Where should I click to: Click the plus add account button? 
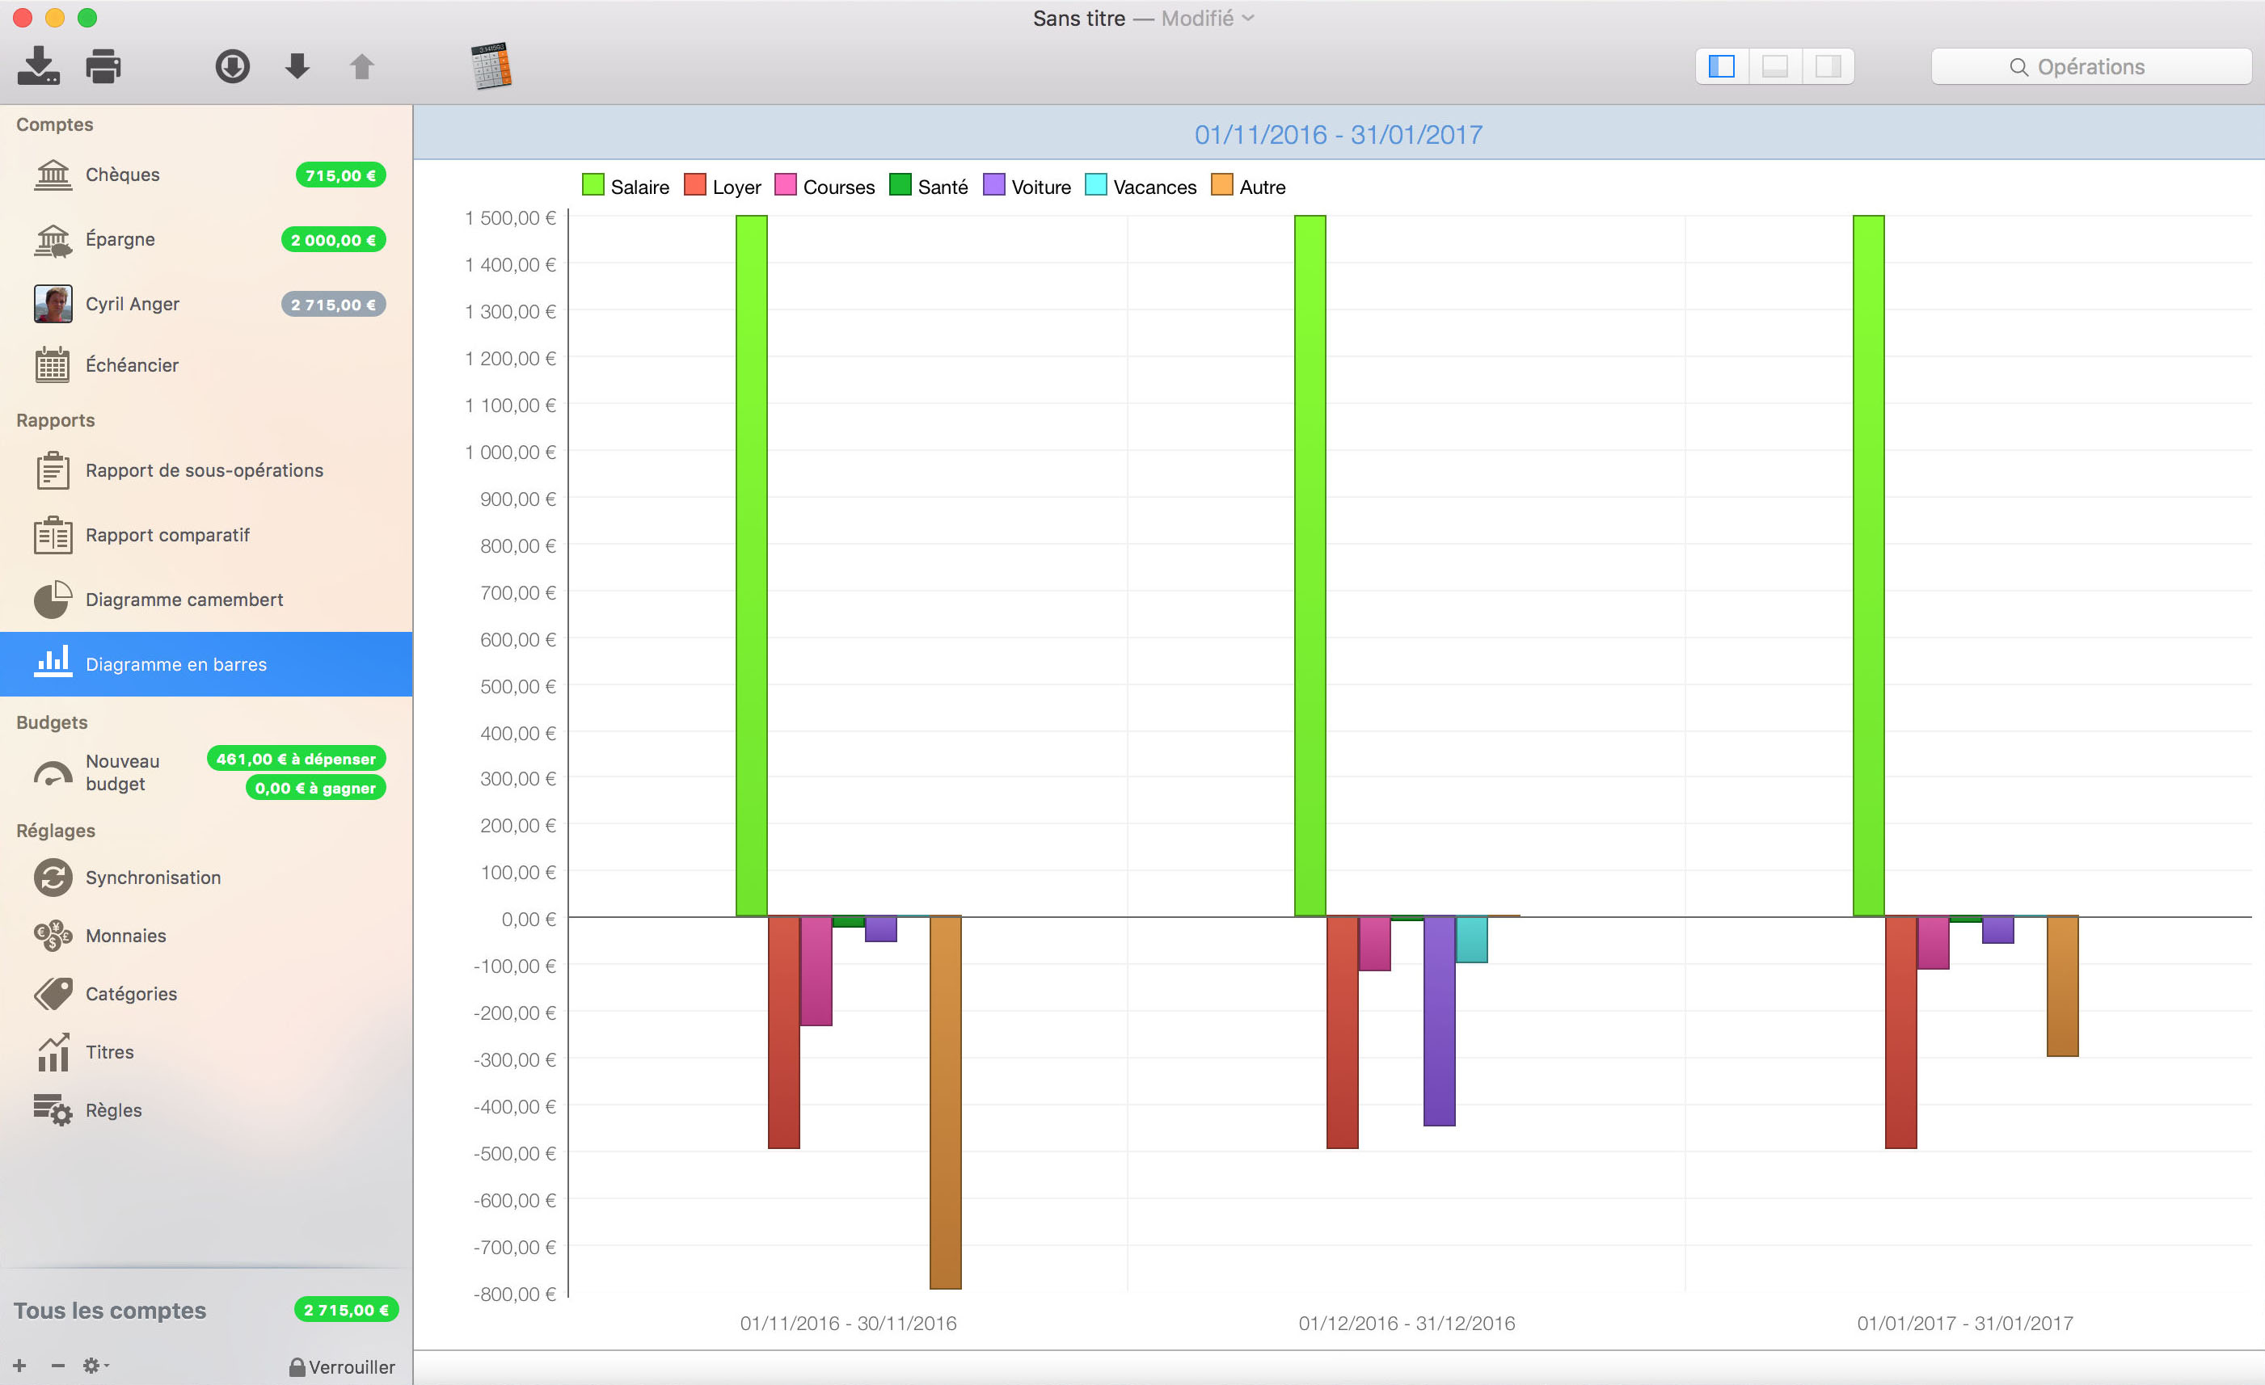click(x=20, y=1366)
